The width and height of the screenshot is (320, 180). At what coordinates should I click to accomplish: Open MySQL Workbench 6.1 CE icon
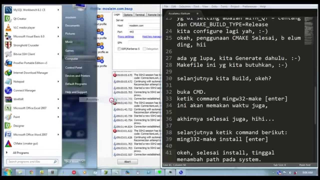pyautogui.click(x=8, y=10)
